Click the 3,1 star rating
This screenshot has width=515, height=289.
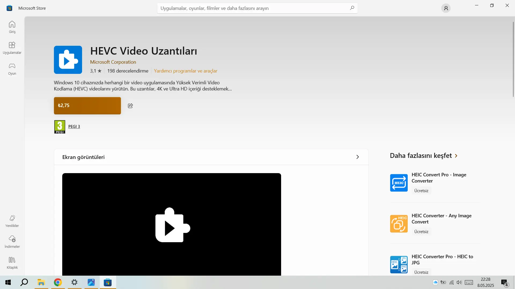pos(96,71)
